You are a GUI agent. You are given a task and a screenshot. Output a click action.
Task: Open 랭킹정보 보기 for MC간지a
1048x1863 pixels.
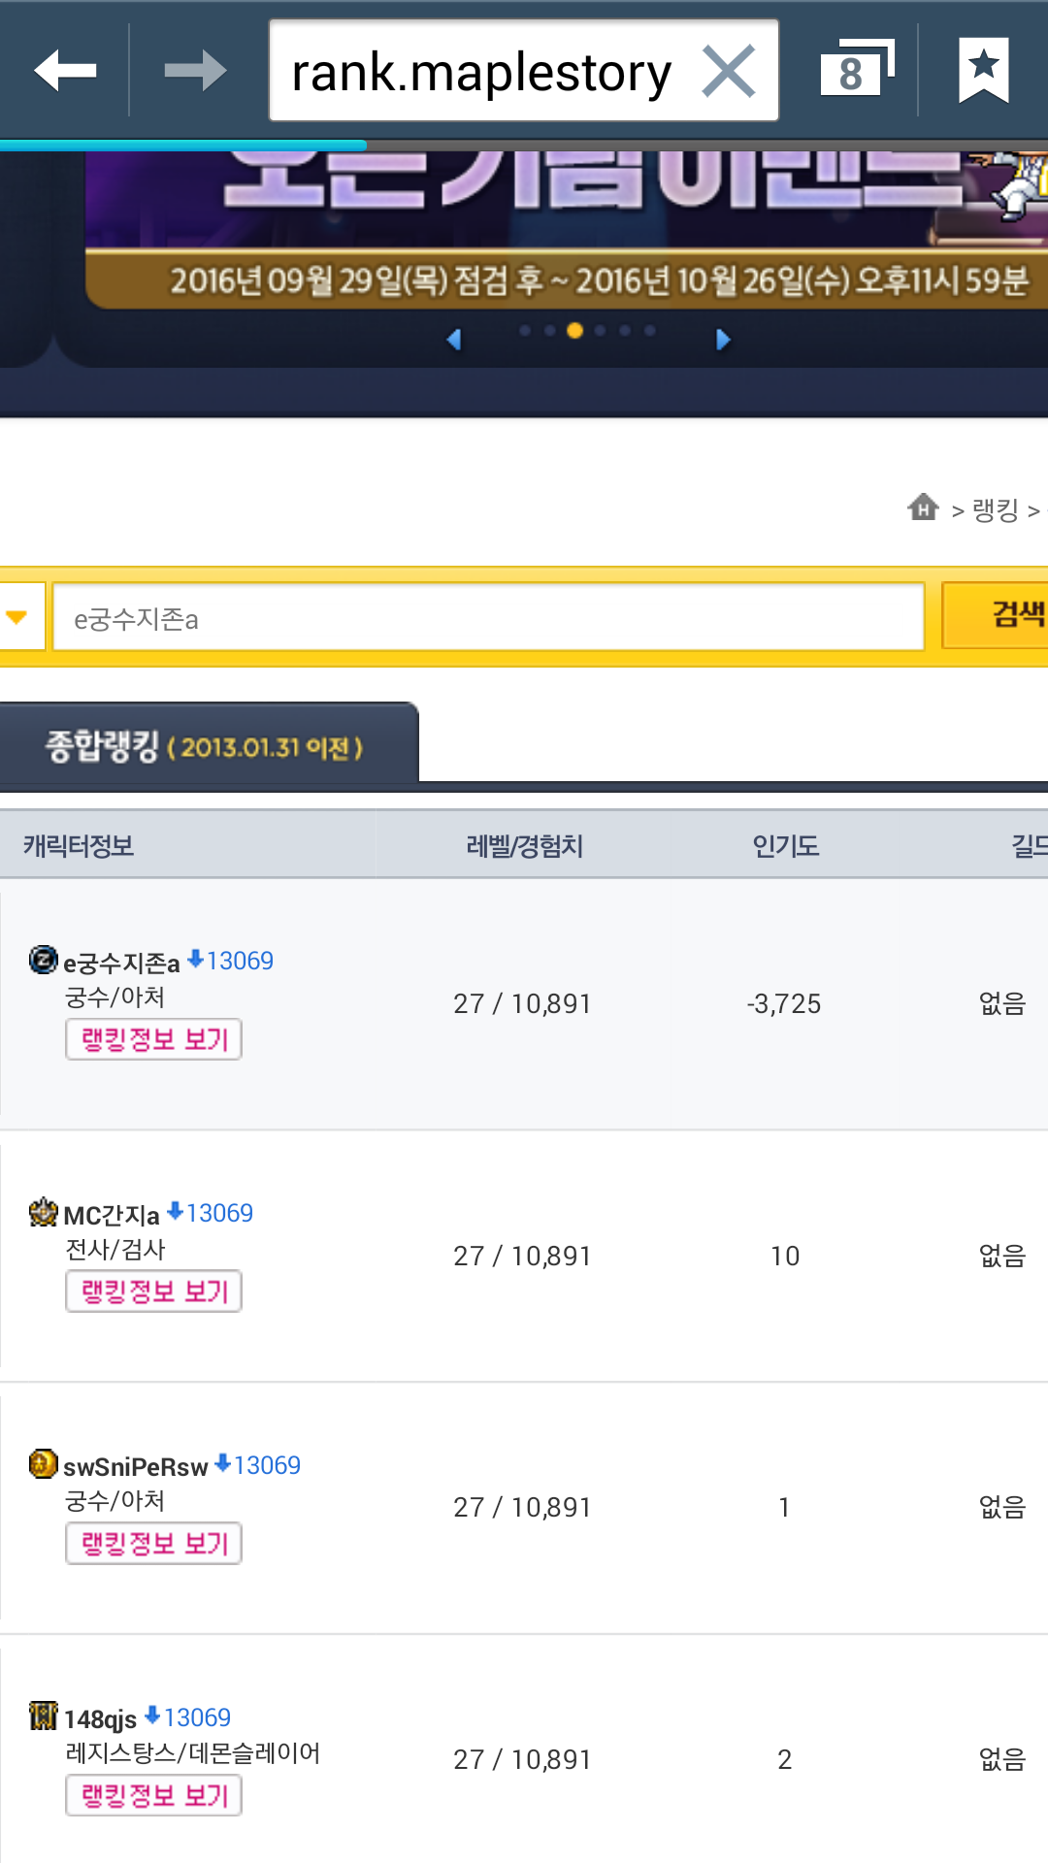click(153, 1291)
